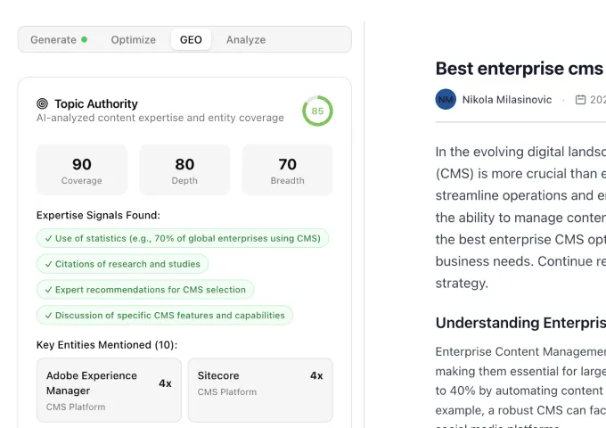
Task: Click the NM author avatar
Action: (x=446, y=100)
